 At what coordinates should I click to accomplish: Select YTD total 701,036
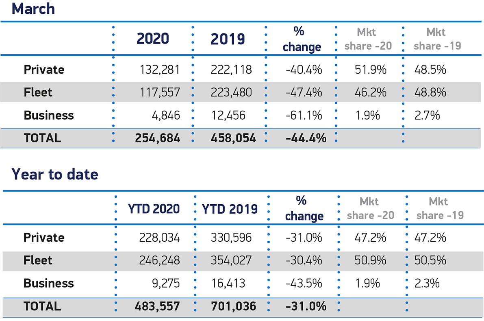click(233, 306)
